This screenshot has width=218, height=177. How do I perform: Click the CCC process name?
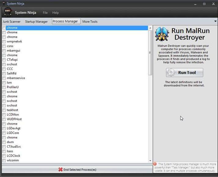pyautogui.click(x=10, y=69)
